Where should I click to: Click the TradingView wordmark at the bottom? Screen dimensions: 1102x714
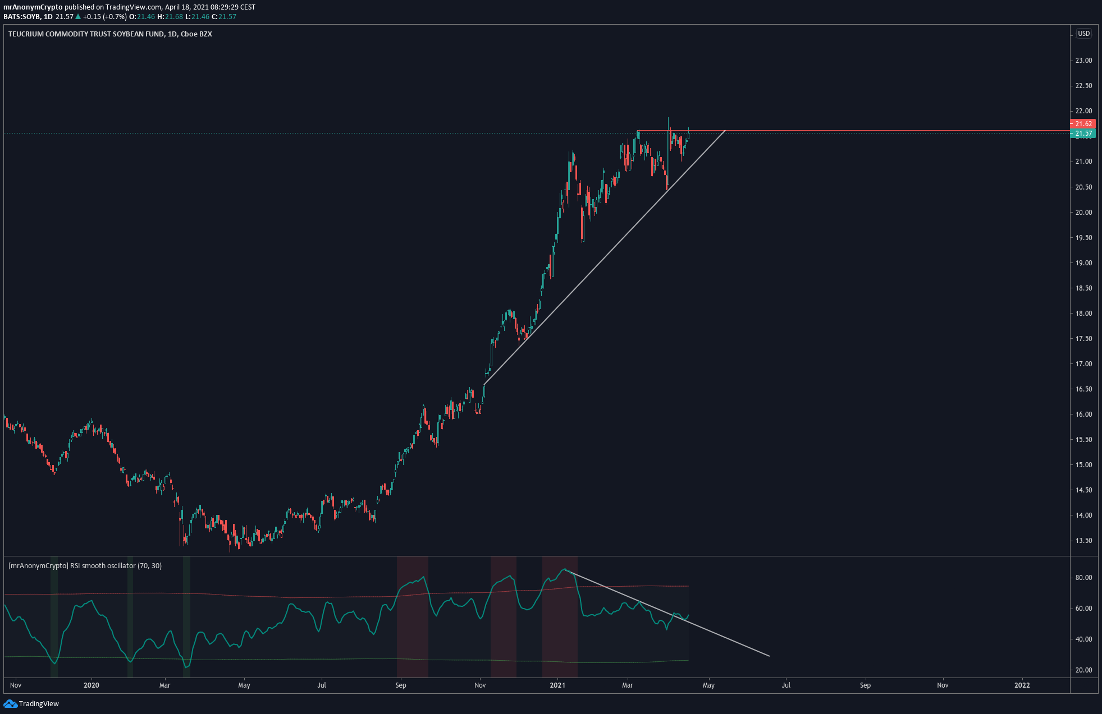pyautogui.click(x=39, y=704)
